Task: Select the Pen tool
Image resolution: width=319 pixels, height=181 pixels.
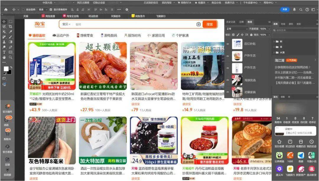Action: point(10,47)
